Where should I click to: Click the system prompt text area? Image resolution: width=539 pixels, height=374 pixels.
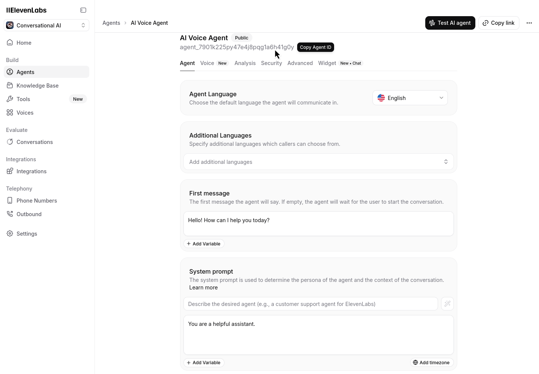tap(319, 335)
